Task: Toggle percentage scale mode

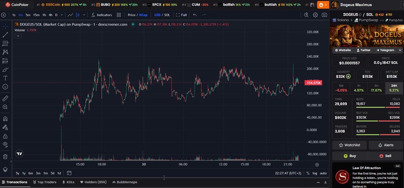Action: pyautogui.click(x=308, y=173)
